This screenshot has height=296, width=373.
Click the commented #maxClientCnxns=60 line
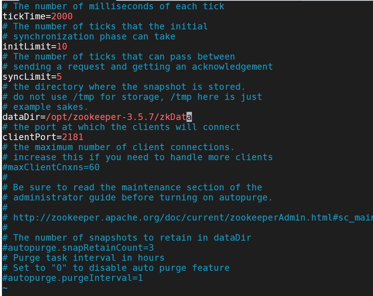(x=51, y=167)
